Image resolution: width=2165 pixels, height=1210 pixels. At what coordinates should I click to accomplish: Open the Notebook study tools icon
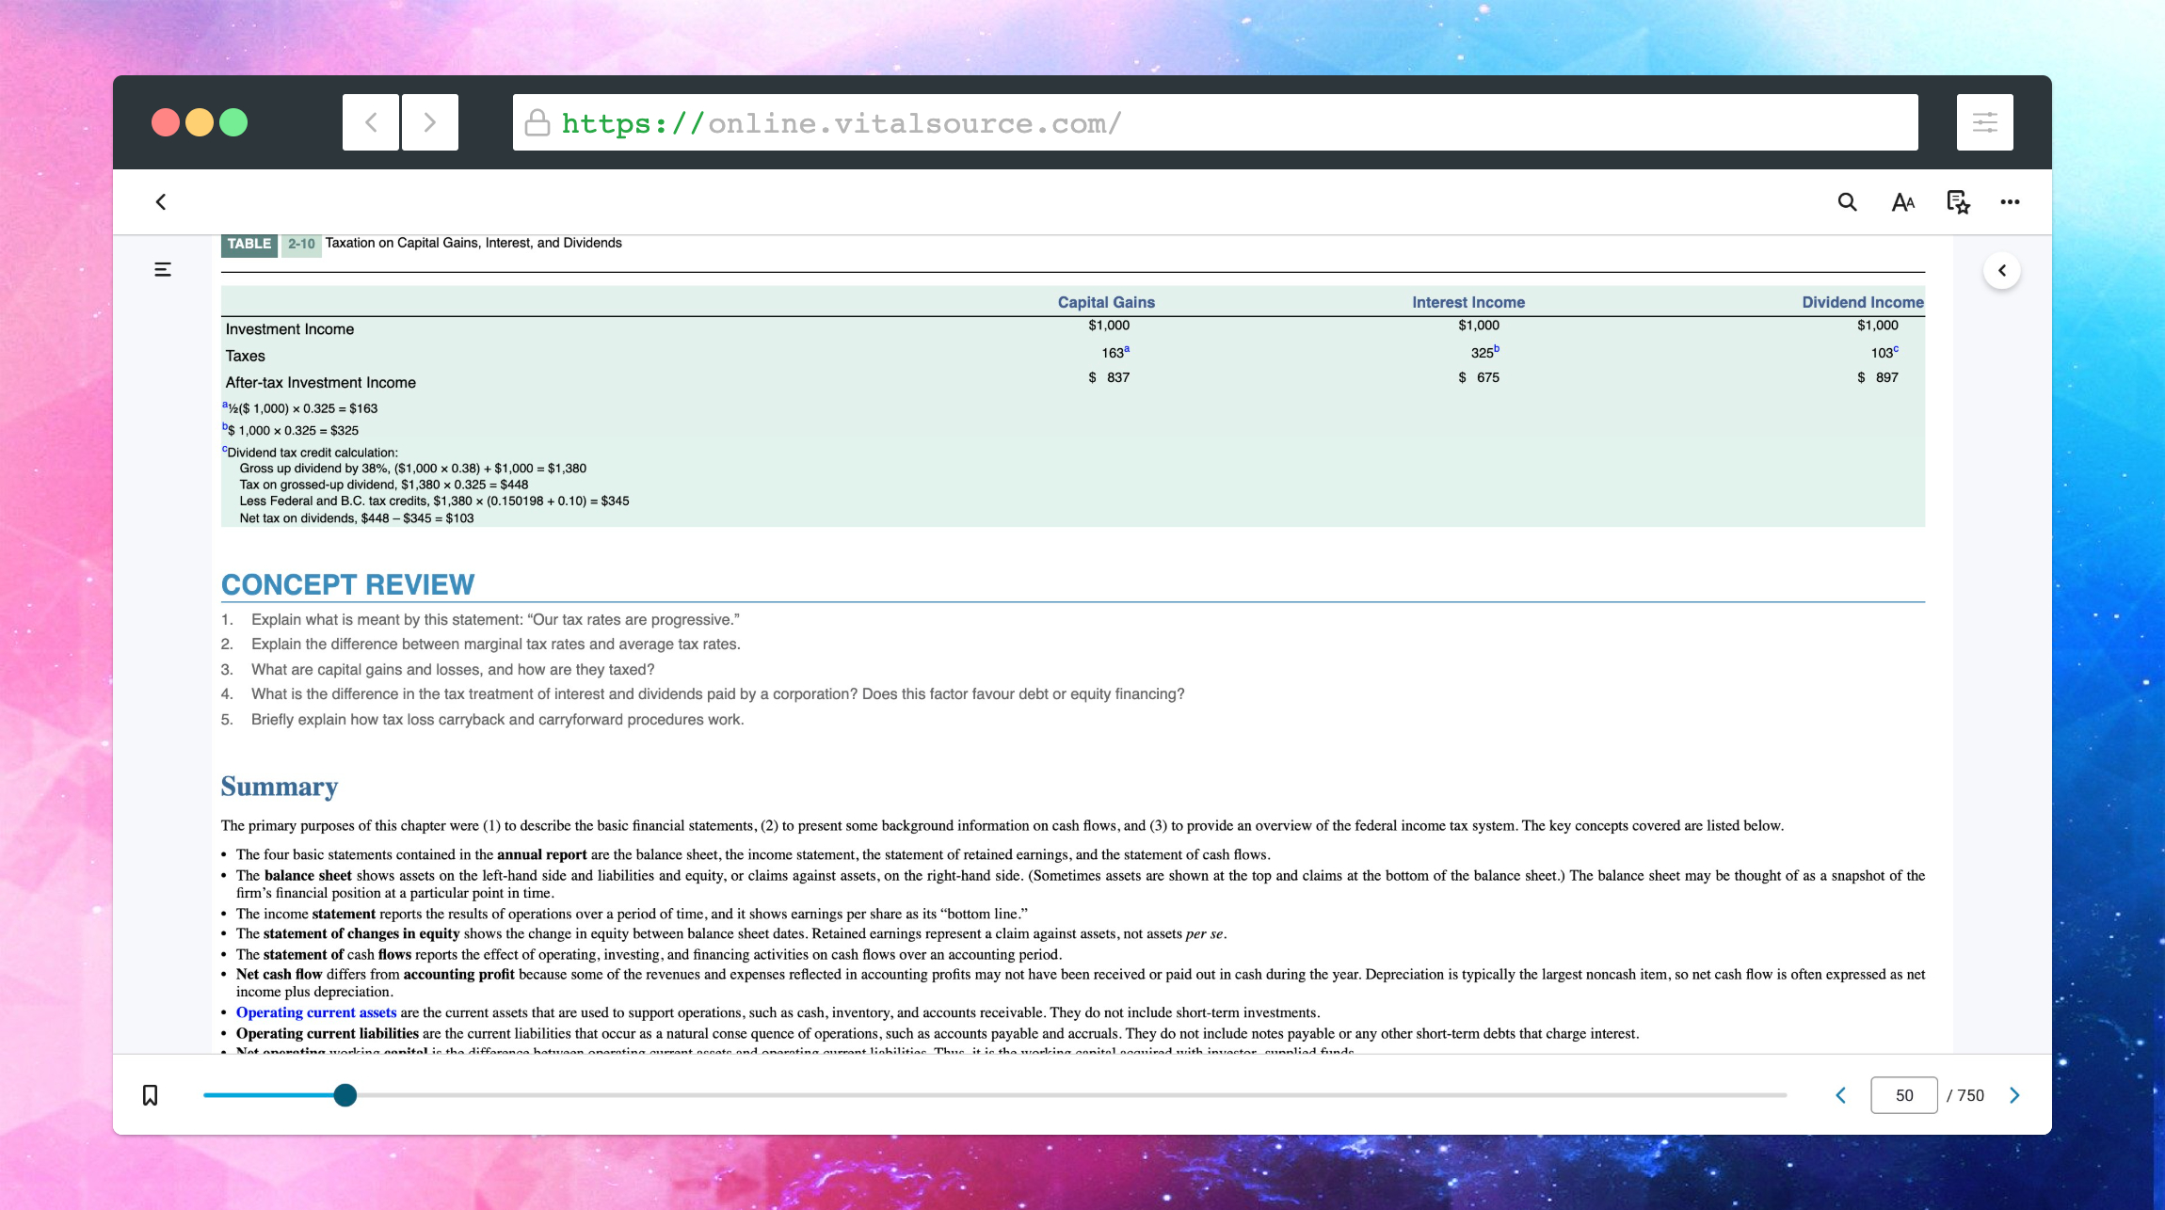click(x=1957, y=201)
